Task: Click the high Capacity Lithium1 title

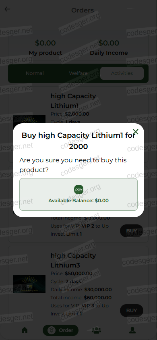Action: pos(73,101)
